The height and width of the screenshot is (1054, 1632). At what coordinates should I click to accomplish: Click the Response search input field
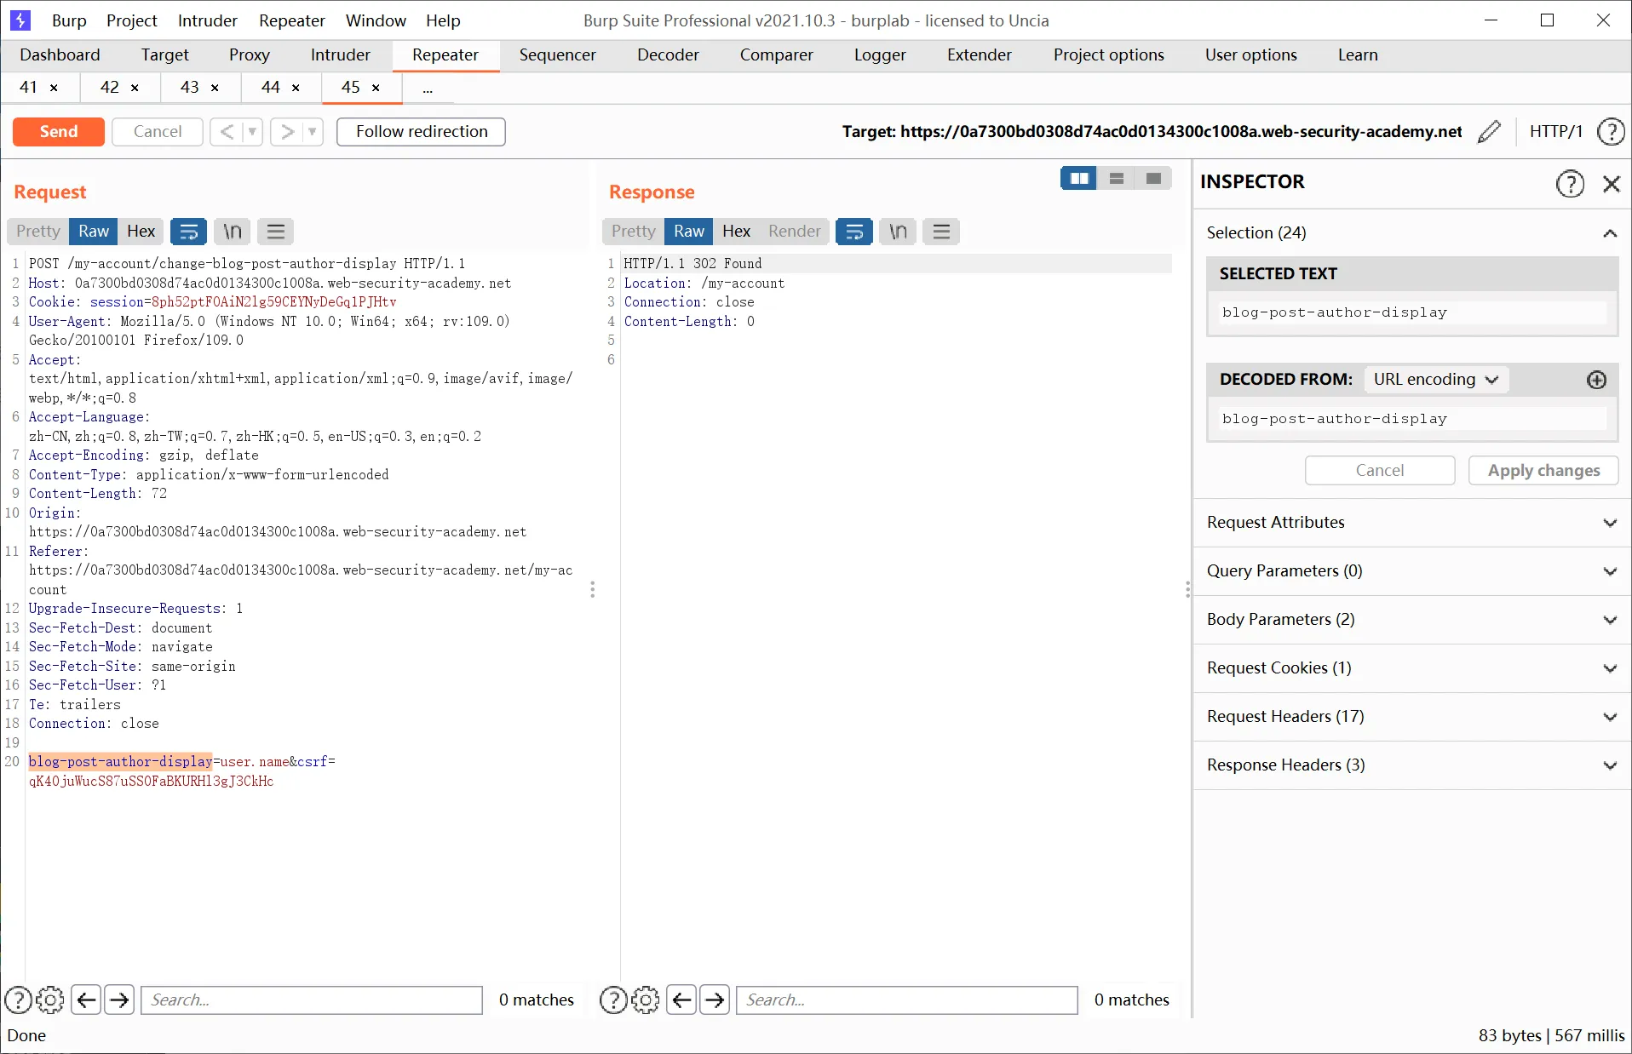907,1000
